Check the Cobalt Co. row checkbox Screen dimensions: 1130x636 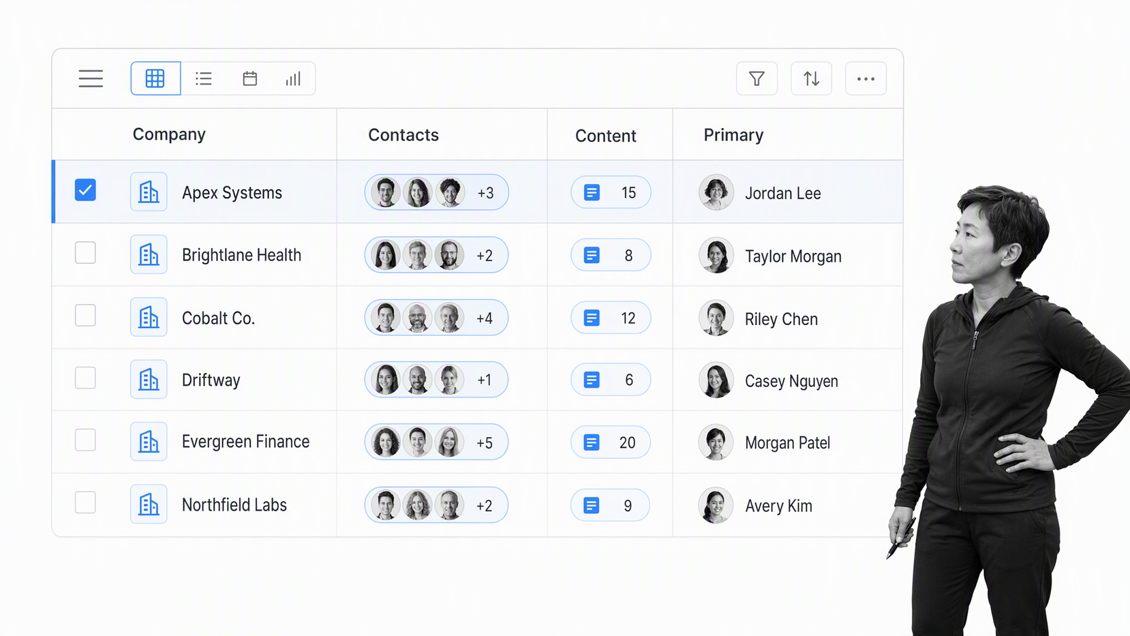pos(85,316)
